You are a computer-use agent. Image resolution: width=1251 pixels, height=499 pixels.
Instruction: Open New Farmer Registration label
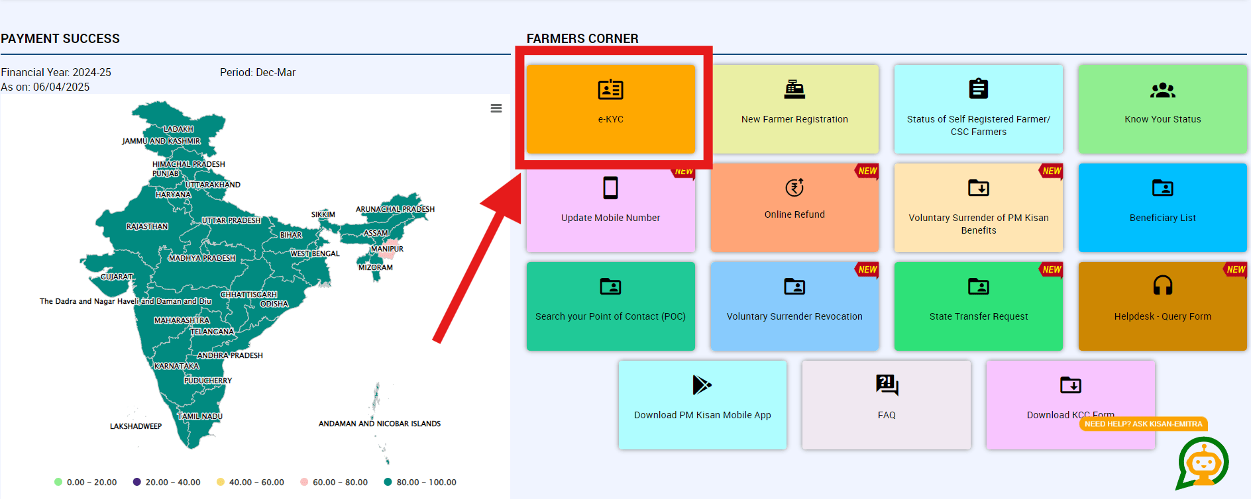794,119
